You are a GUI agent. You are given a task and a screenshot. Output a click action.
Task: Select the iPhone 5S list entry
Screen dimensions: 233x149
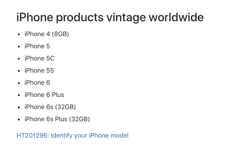(x=39, y=71)
